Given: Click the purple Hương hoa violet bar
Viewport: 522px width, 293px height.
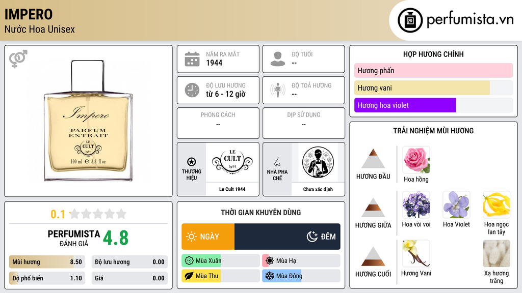Looking at the screenshot, I should point(405,105).
